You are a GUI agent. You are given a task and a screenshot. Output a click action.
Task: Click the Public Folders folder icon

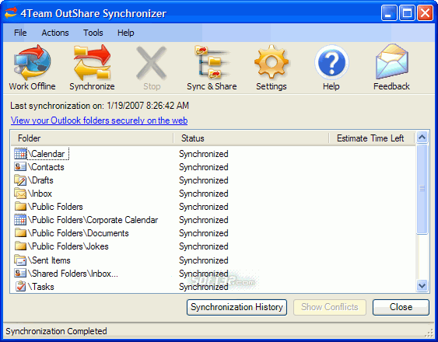coord(20,206)
